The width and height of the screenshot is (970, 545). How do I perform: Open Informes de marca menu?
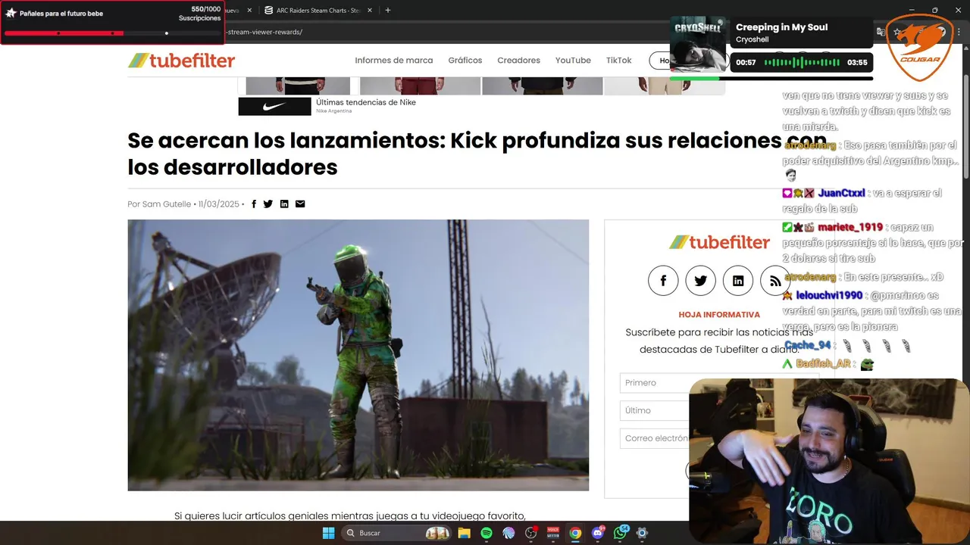point(394,61)
